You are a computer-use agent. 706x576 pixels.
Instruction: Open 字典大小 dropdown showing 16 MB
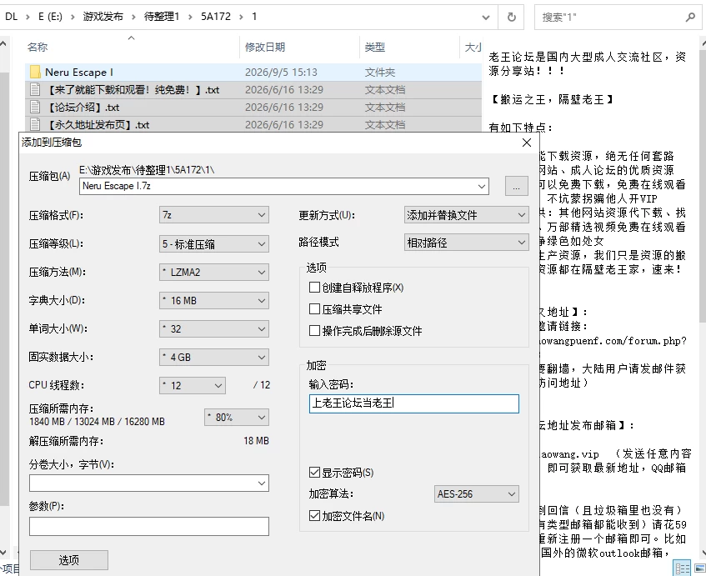tap(214, 300)
